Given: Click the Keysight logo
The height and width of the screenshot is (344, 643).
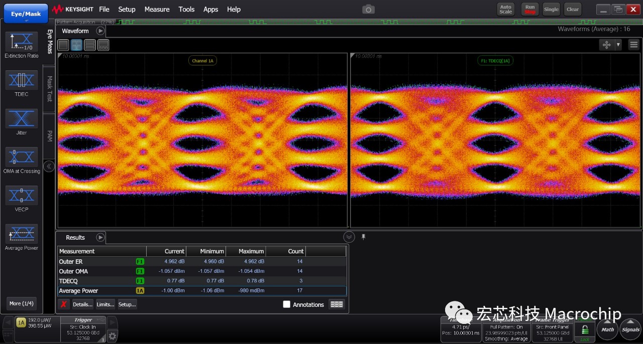Looking at the screenshot, I should coord(73,9).
